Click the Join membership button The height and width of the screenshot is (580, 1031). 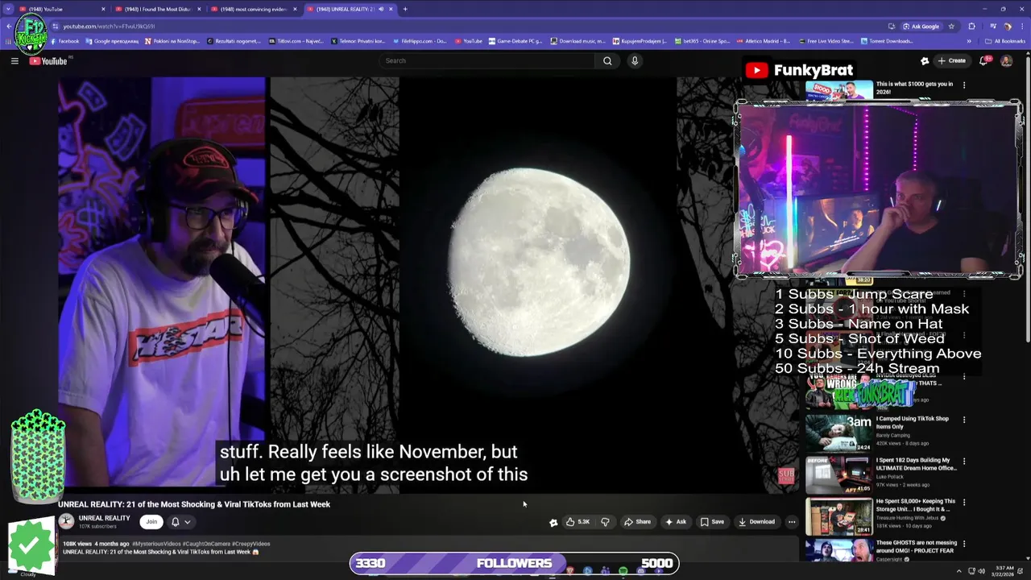coord(151,521)
